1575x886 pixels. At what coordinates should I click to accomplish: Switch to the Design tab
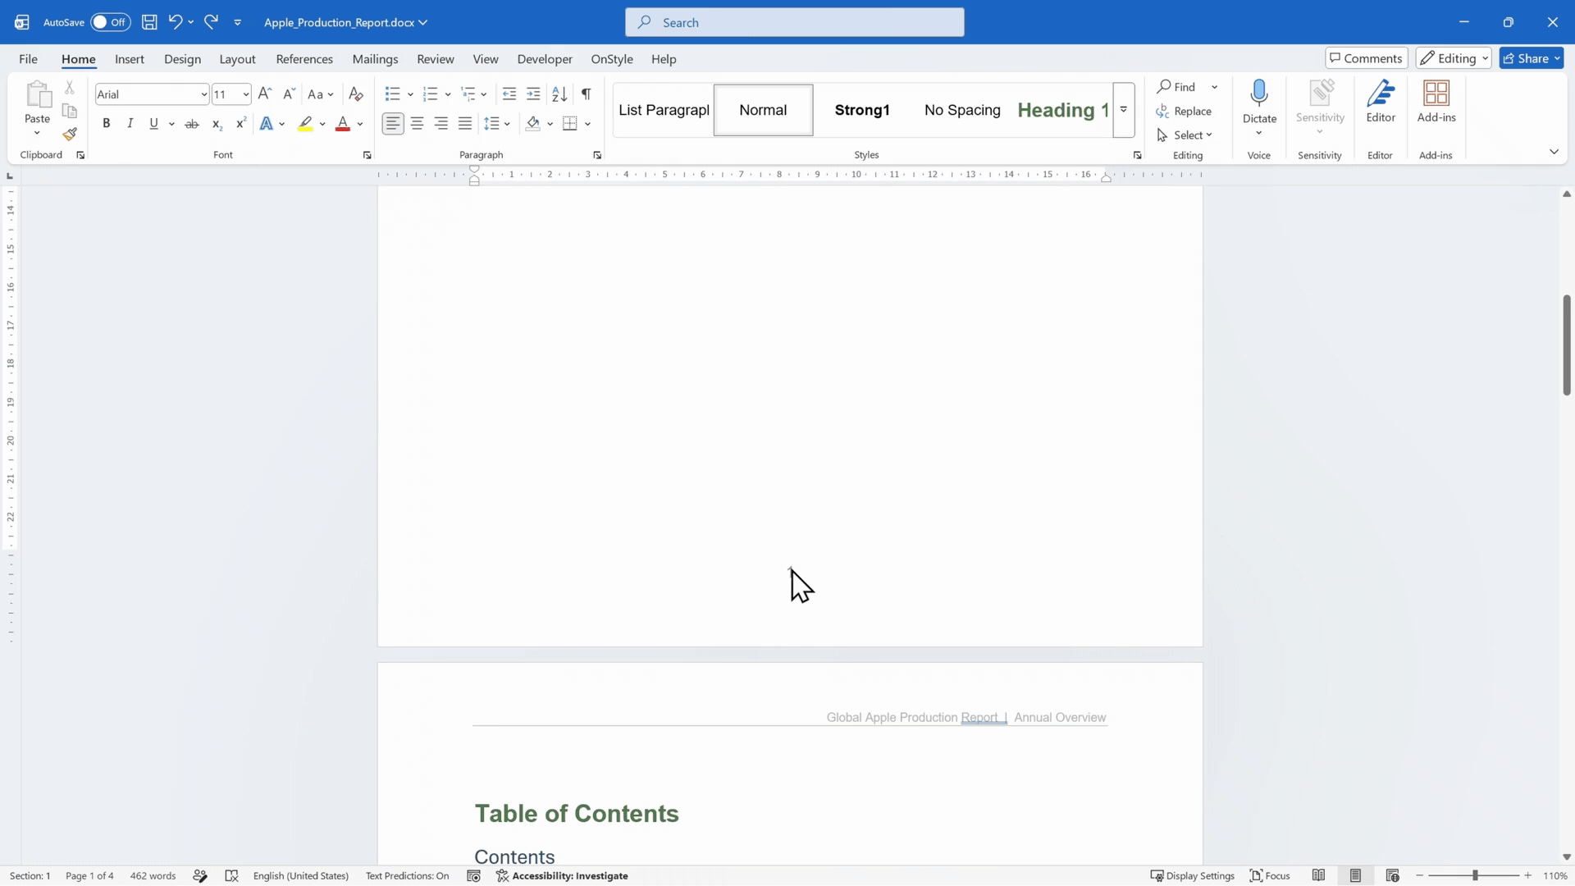click(182, 59)
